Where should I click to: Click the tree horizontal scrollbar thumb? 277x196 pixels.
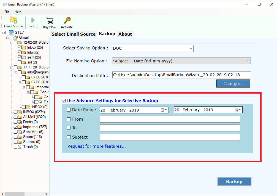coord(15,194)
